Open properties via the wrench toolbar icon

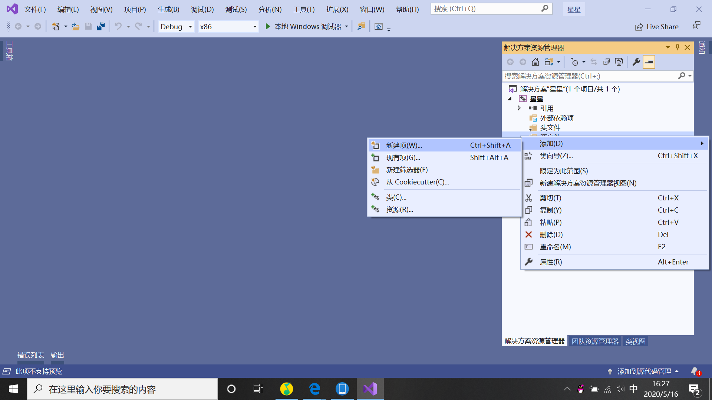pyautogui.click(x=636, y=62)
